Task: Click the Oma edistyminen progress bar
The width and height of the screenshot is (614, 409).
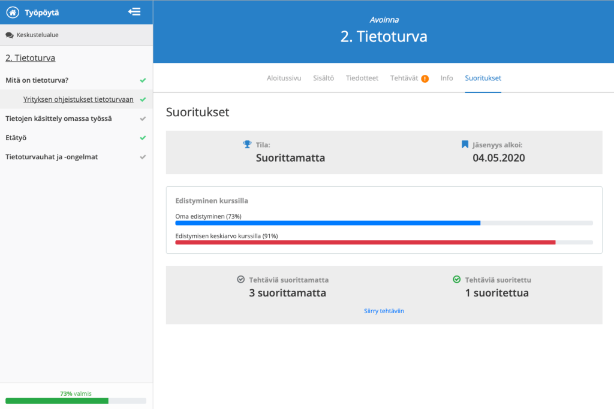Action: pos(327,223)
